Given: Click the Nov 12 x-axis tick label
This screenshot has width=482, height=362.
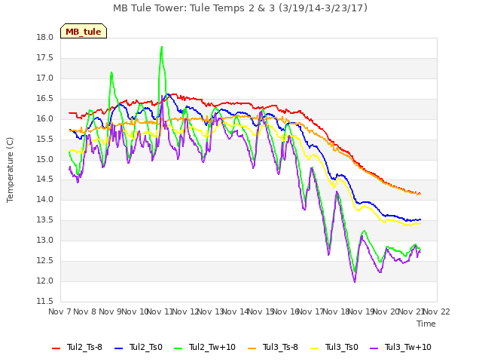Looking at the screenshot, I should pos(185,311).
